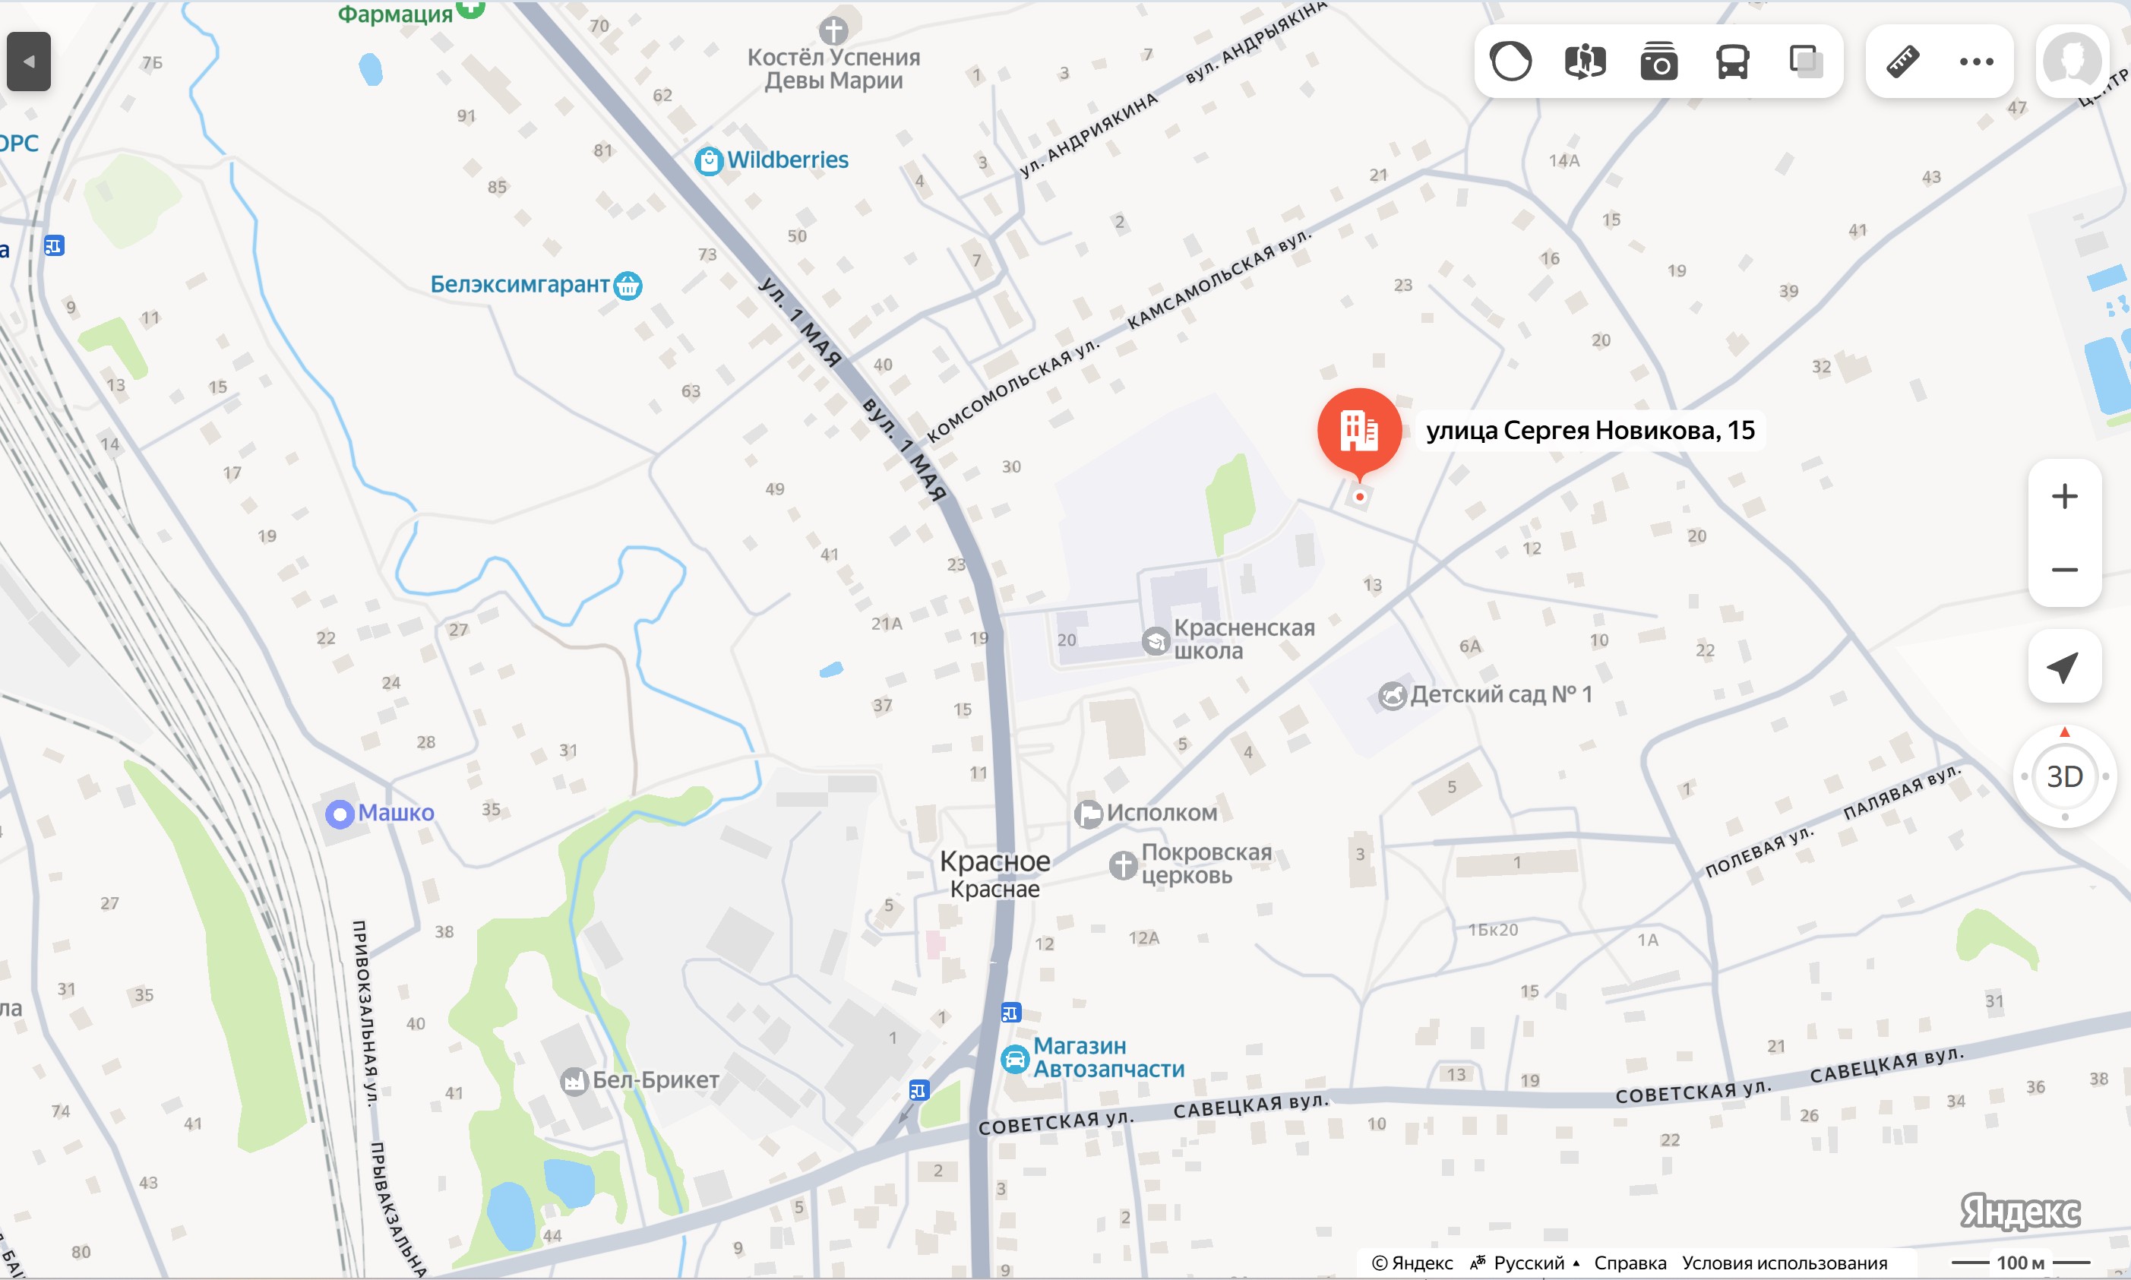Expand the Русский language selector
This screenshot has width=2131, height=1280.
point(1525,1263)
